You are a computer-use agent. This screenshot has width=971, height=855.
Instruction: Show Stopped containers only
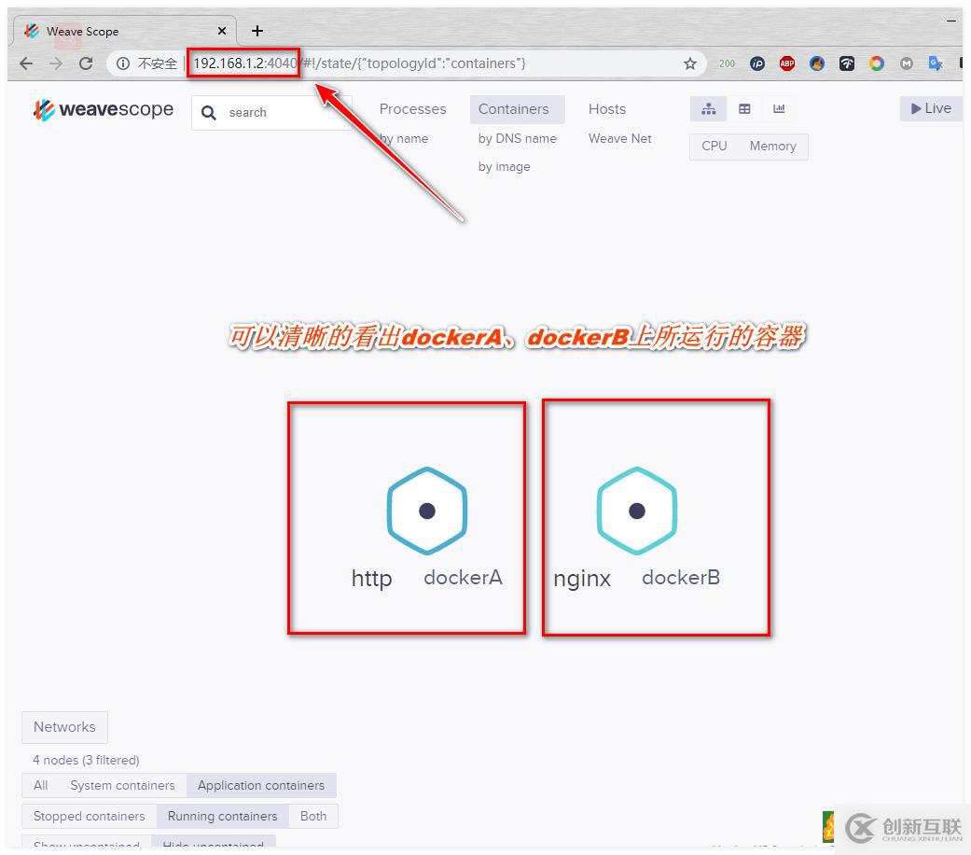point(90,817)
